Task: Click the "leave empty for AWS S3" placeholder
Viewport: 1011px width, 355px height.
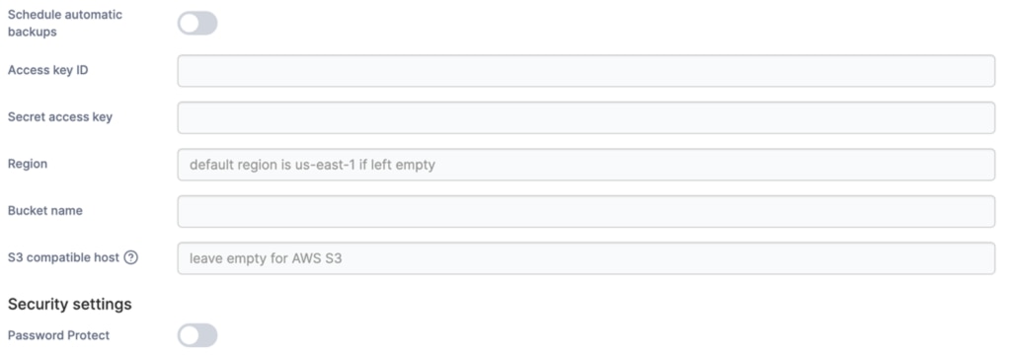Action: tap(266, 259)
